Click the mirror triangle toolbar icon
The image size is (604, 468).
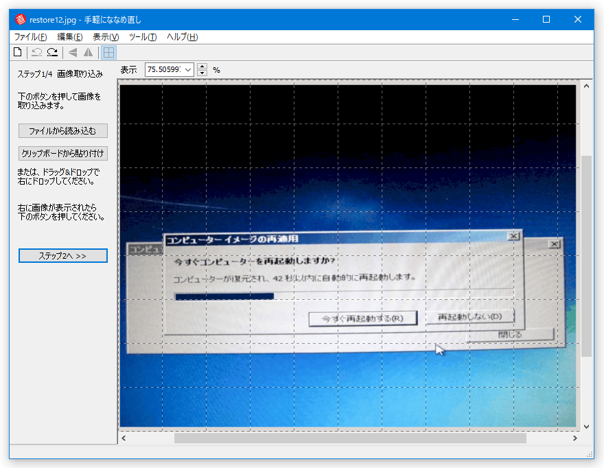[89, 52]
